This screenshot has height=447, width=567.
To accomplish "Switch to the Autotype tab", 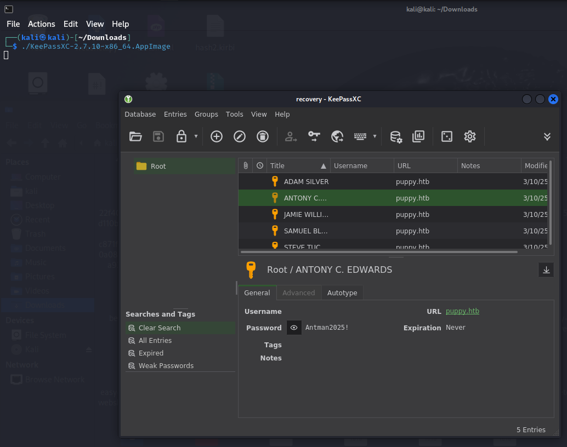I will tap(342, 293).
